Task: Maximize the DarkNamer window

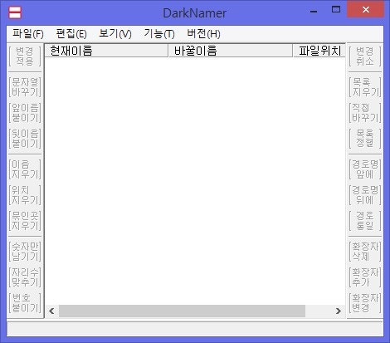Action: point(336,10)
